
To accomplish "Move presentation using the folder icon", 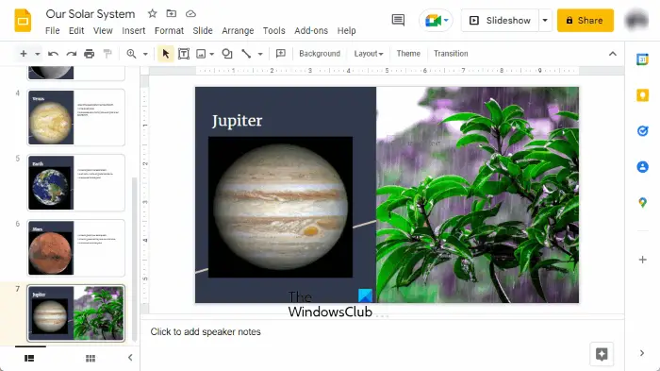I will pos(172,13).
